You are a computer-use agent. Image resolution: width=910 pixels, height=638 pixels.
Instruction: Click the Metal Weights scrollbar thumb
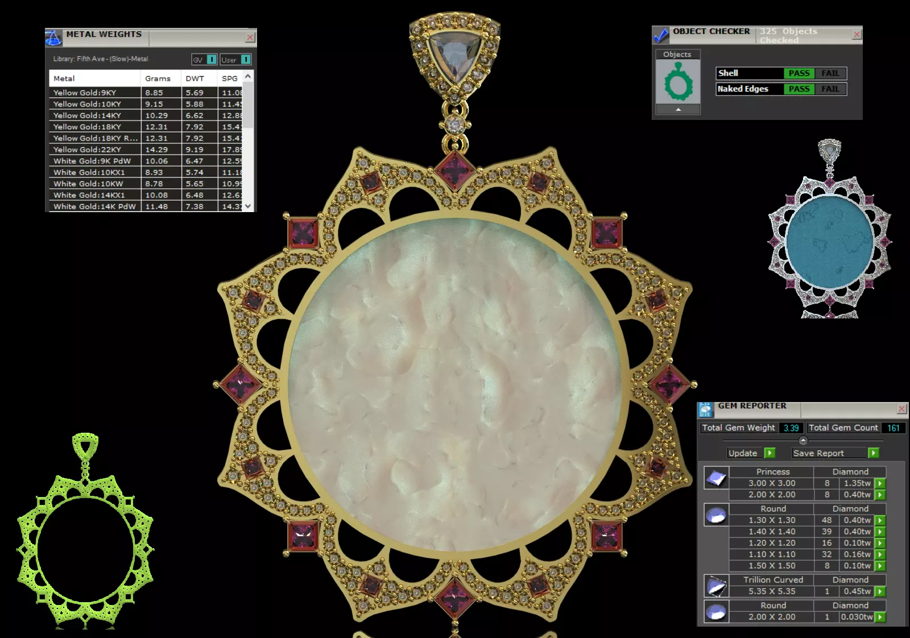pos(248,105)
